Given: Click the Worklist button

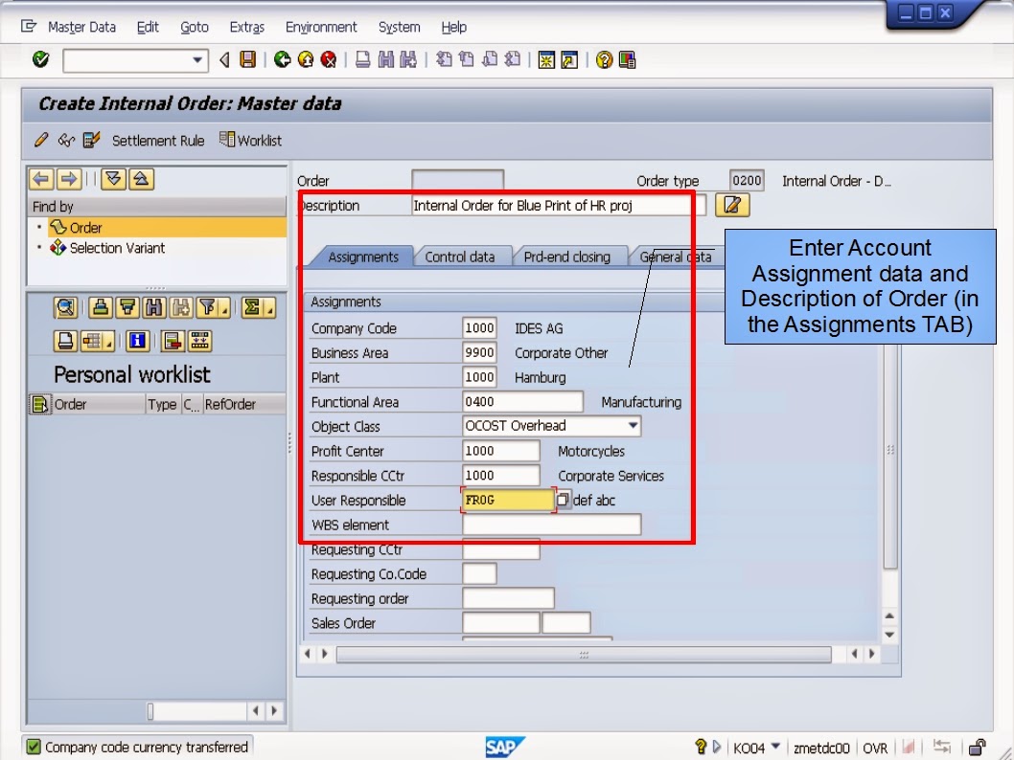Looking at the screenshot, I should [x=258, y=139].
